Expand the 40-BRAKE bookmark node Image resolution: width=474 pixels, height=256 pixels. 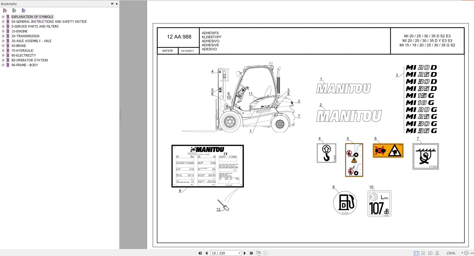(3, 46)
